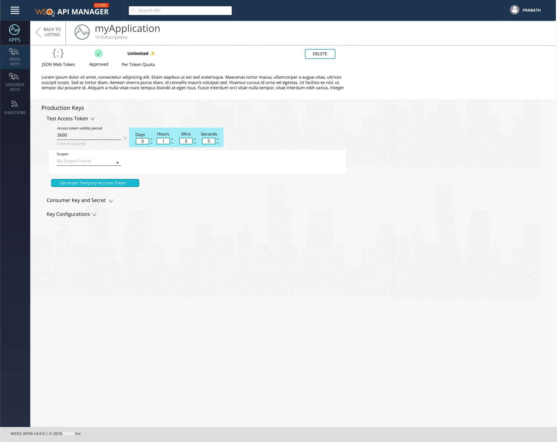Open the hamburger menu icon
Screen dimensions: 557x442
click(x=15, y=10)
